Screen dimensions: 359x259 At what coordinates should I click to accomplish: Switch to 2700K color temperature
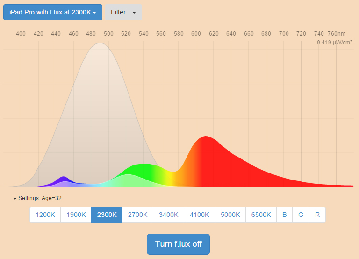click(x=137, y=215)
